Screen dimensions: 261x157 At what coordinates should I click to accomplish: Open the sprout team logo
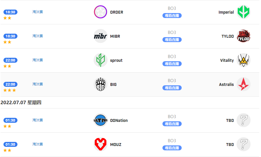tap(100, 60)
